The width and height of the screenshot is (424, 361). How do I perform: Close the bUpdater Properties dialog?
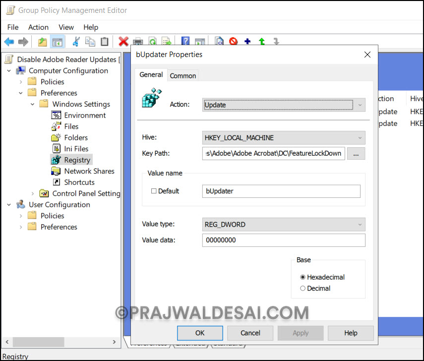[367, 55]
